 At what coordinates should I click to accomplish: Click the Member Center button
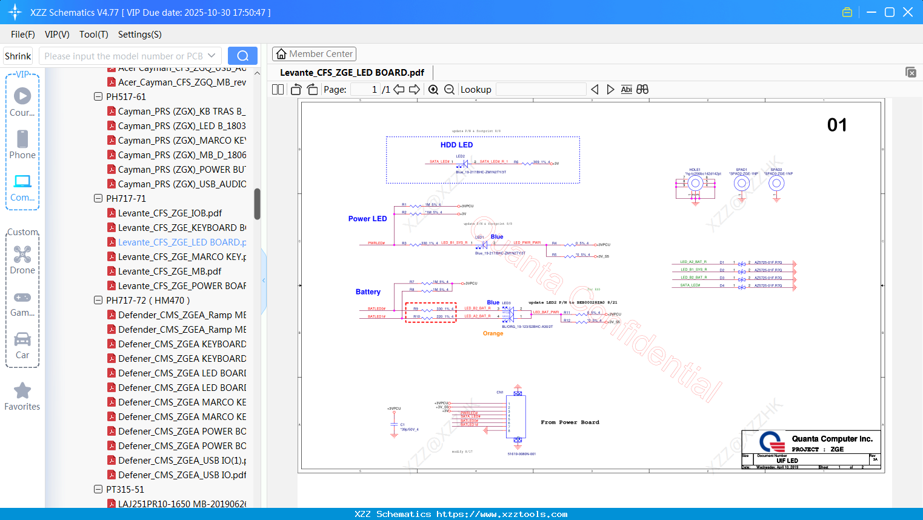(x=314, y=54)
